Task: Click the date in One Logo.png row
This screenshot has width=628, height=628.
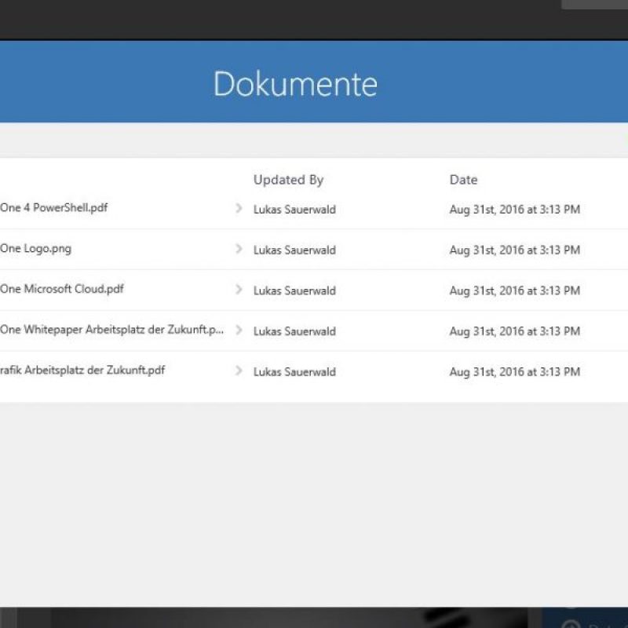Action: coord(514,250)
